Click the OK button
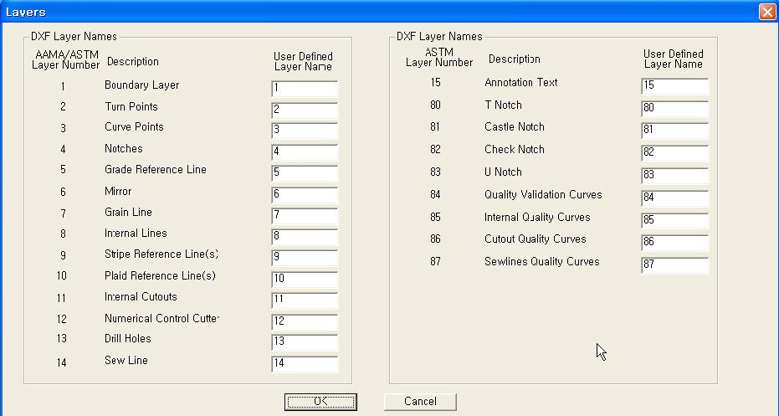 (x=320, y=402)
